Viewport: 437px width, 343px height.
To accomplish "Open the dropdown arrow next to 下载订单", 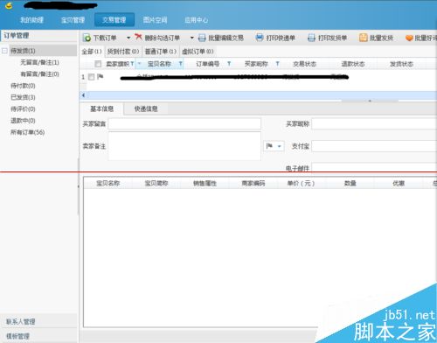I will coord(128,38).
